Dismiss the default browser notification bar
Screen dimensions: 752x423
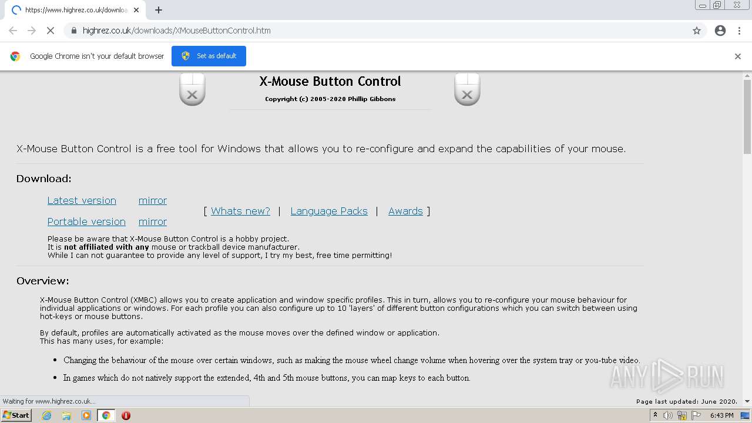pos(738,56)
